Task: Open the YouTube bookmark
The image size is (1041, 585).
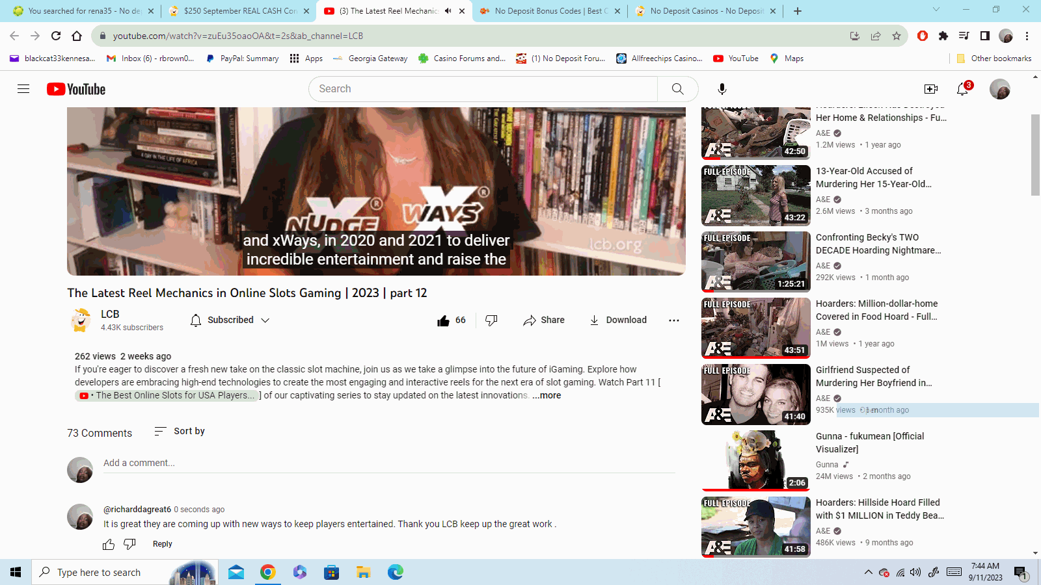Action: (x=736, y=58)
